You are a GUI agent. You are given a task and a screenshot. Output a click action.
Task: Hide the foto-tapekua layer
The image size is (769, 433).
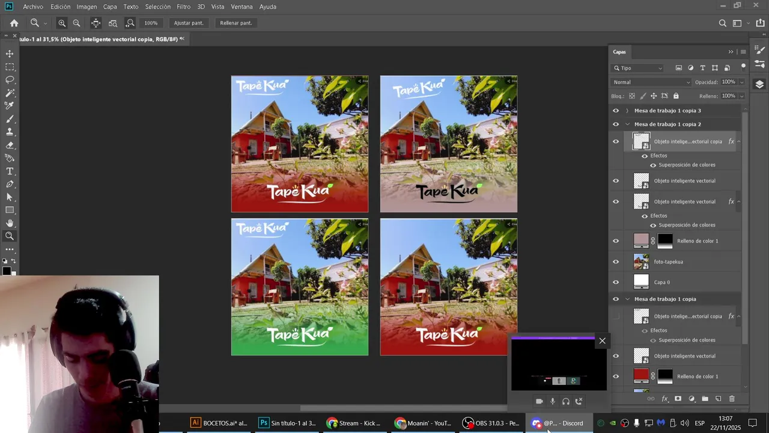pyautogui.click(x=616, y=262)
